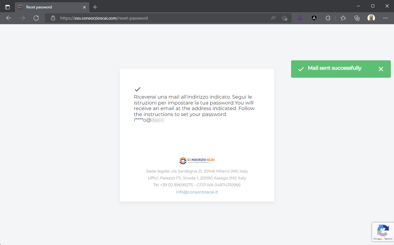Open Settings and more menu
Screen dimensions: 394x245
pos(385,18)
